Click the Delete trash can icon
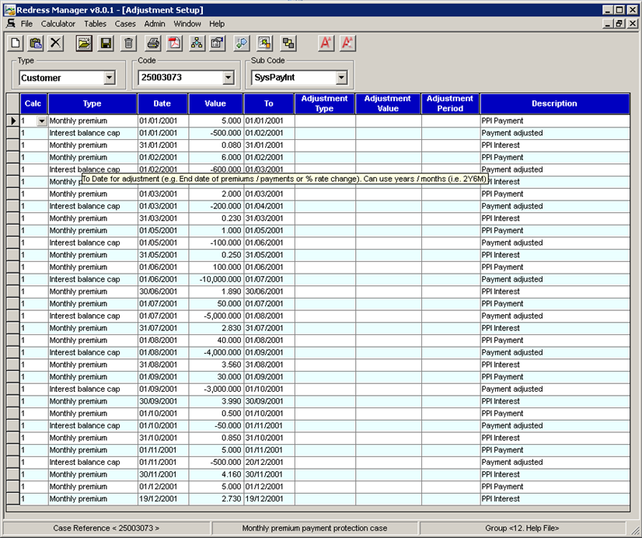This screenshot has width=642, height=538. pyautogui.click(x=128, y=43)
